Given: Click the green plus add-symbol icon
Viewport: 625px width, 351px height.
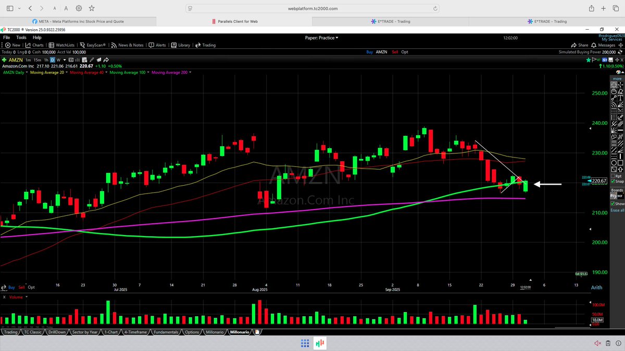Looking at the screenshot, I should tap(4, 60).
